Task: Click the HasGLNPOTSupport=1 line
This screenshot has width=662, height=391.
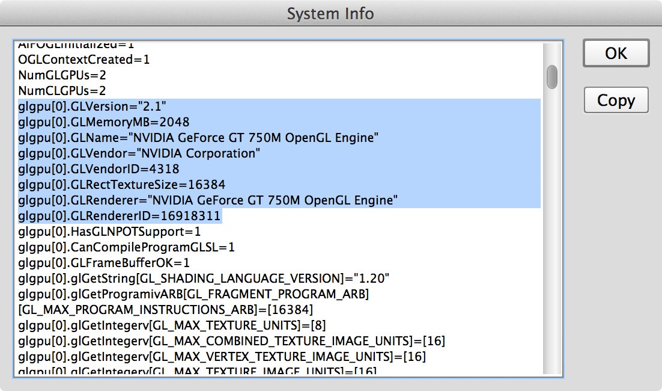Action: [109, 231]
